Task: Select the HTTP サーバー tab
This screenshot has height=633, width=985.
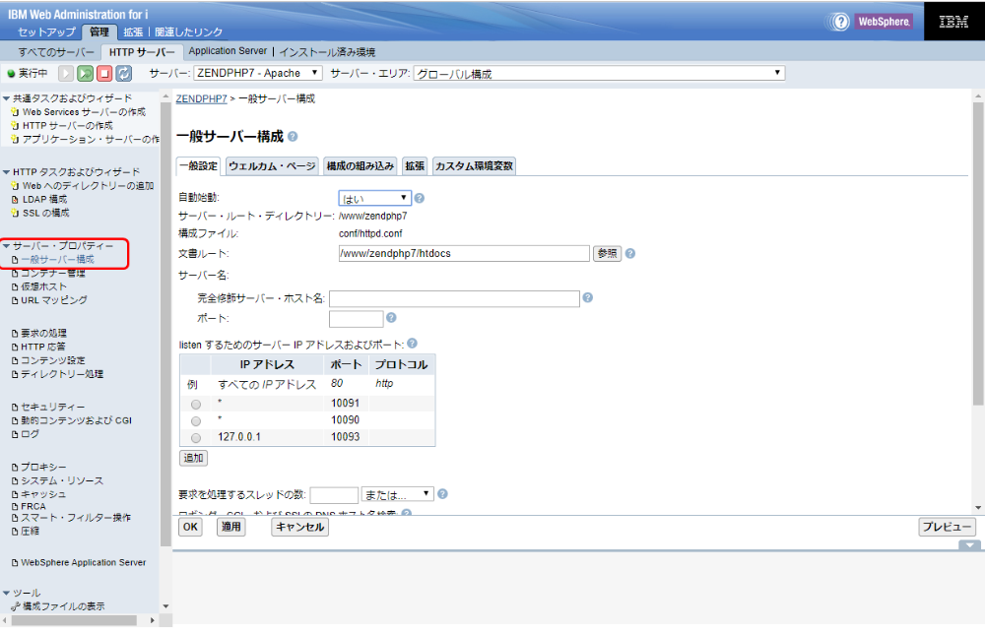Action: [142, 52]
